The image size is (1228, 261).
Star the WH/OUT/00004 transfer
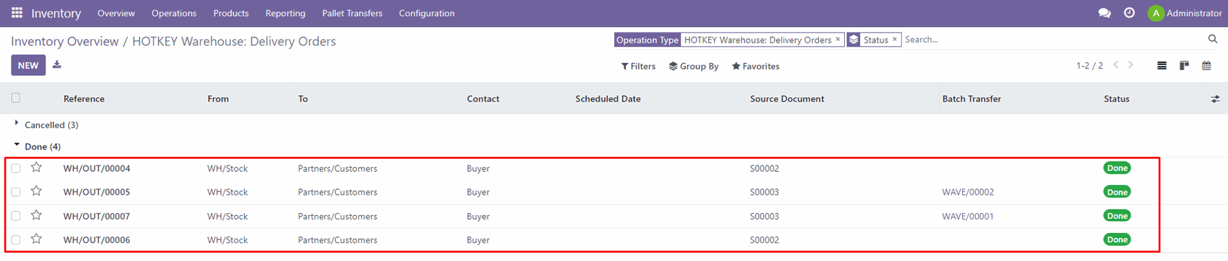pyautogui.click(x=36, y=167)
